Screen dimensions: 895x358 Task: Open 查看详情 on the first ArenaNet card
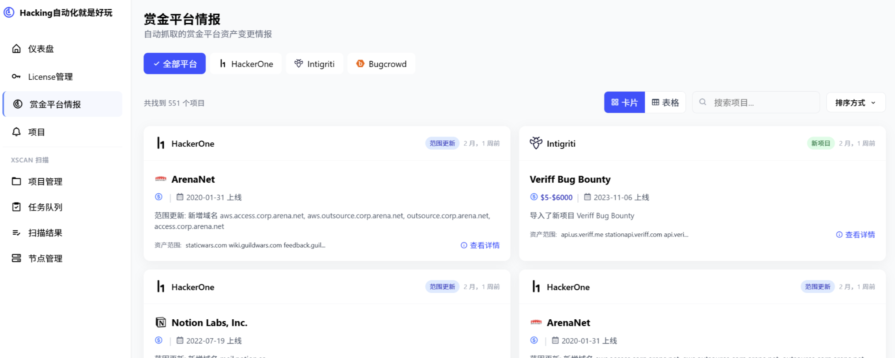[x=480, y=245]
